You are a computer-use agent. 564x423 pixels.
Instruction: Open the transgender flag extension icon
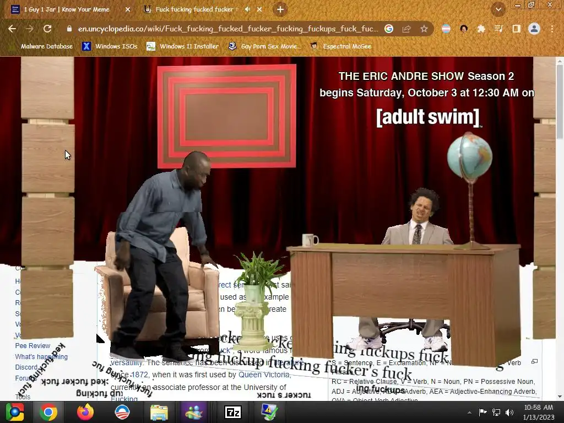point(446,29)
